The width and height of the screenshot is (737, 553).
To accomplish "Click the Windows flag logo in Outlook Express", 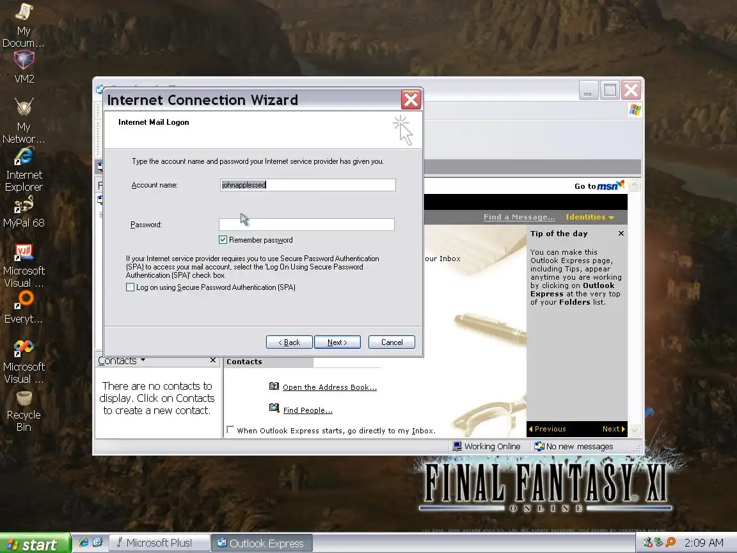I will [x=635, y=110].
